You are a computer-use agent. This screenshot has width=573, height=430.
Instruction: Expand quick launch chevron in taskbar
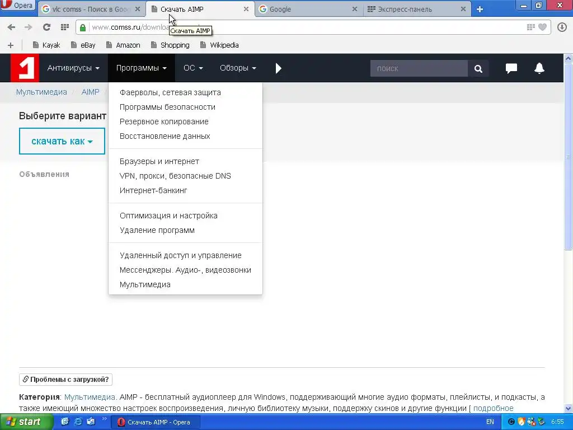point(104,419)
